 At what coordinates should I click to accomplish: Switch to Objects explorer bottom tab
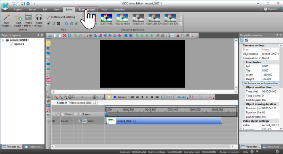click(34, 147)
